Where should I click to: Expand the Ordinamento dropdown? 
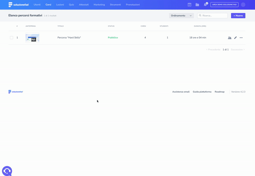(181, 16)
